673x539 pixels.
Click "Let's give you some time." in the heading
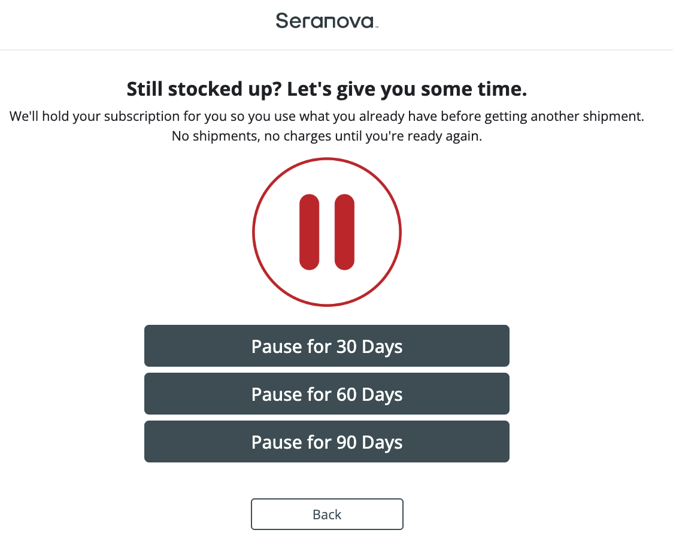(407, 90)
